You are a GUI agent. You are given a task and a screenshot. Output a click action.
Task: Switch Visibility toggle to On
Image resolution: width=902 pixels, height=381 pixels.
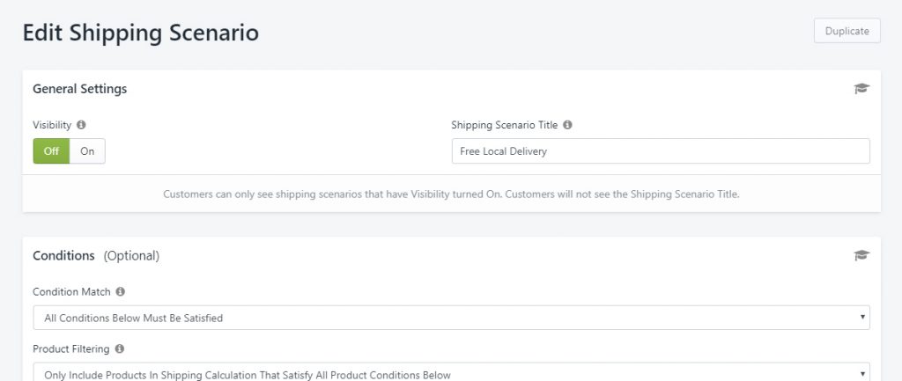tap(87, 151)
